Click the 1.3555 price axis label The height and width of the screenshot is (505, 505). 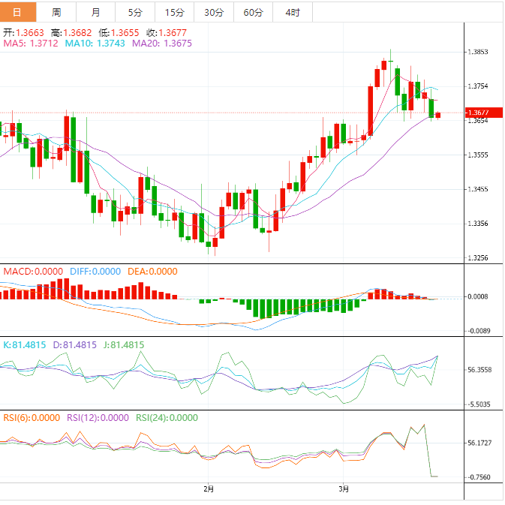[x=478, y=155]
